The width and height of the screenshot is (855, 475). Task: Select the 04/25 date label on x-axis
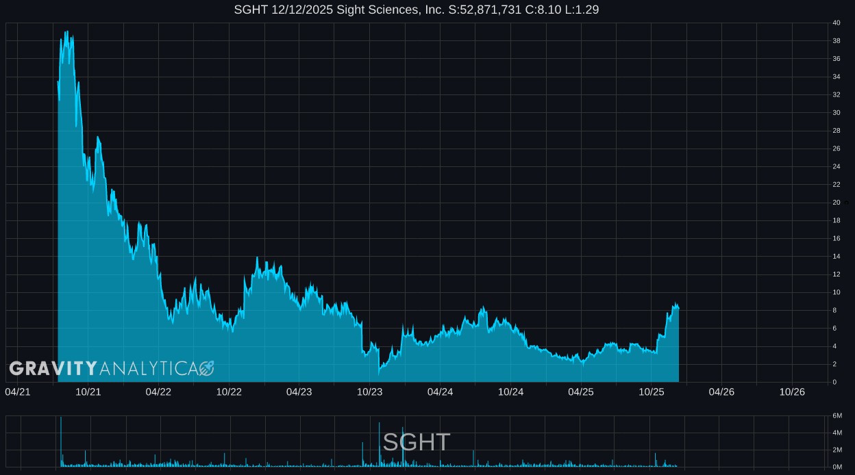[x=581, y=392]
